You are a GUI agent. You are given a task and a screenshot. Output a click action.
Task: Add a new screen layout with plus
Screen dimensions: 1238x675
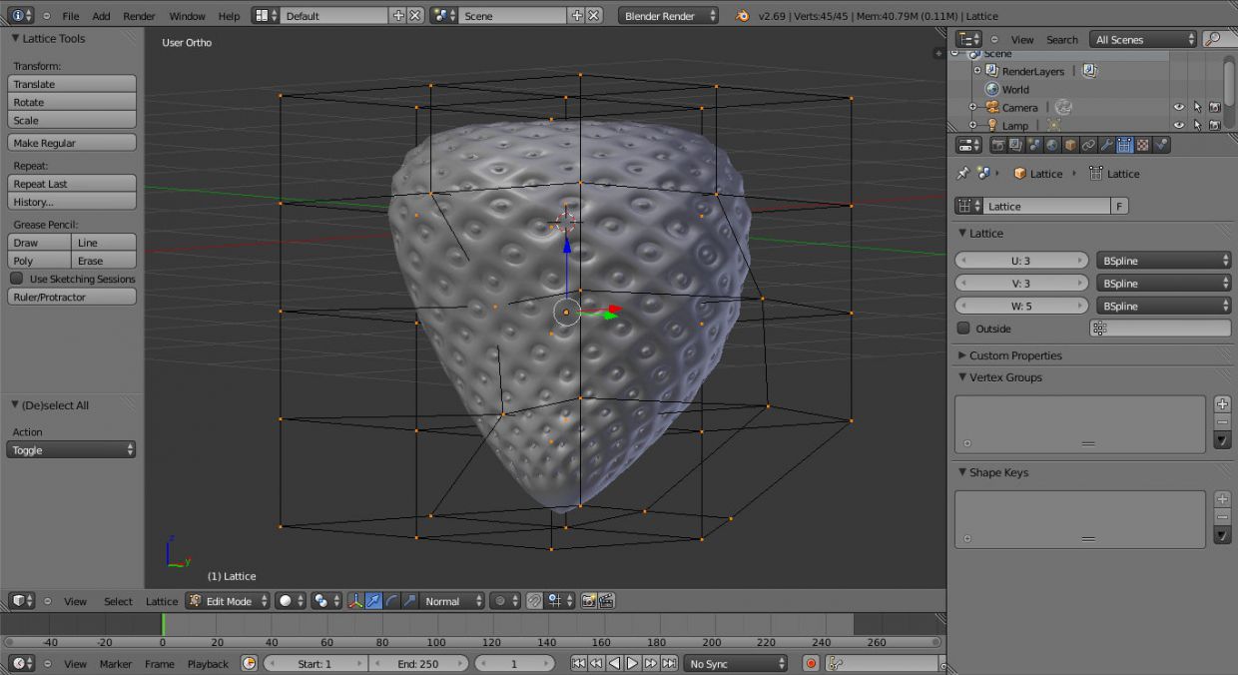[398, 16]
